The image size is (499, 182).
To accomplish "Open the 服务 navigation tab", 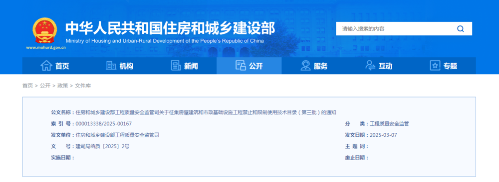I will (x=314, y=66).
